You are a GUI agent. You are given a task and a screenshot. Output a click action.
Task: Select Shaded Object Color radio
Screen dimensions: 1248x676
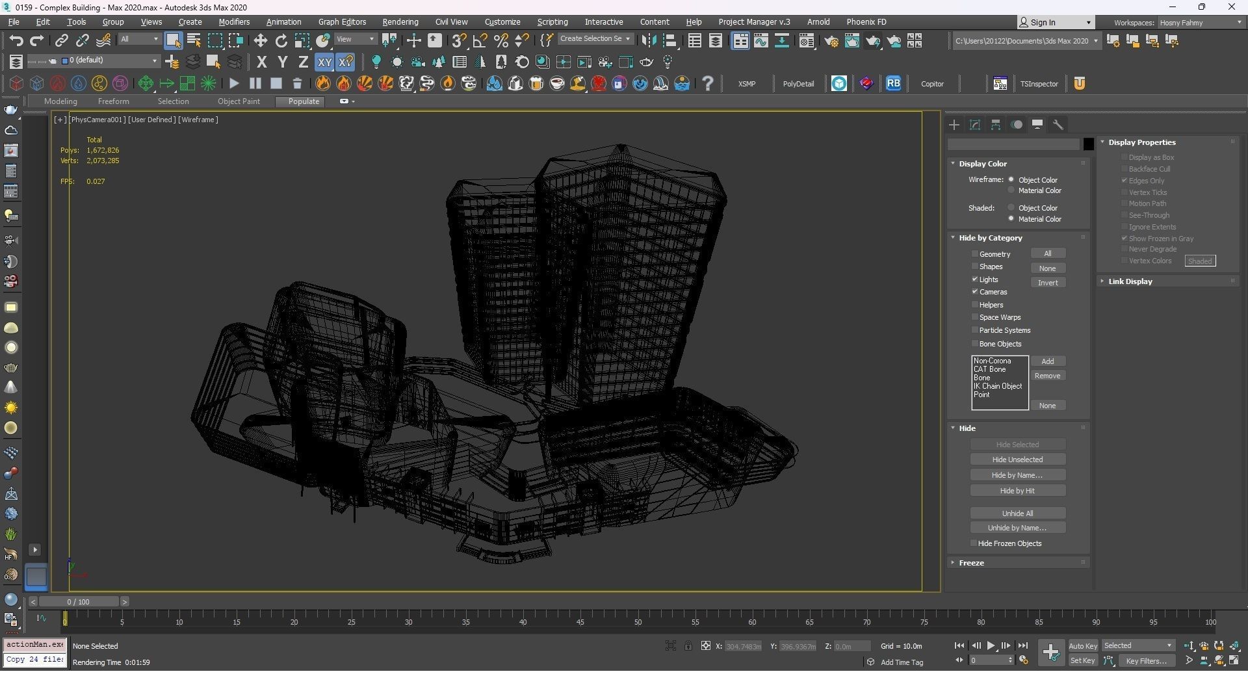1011,207
